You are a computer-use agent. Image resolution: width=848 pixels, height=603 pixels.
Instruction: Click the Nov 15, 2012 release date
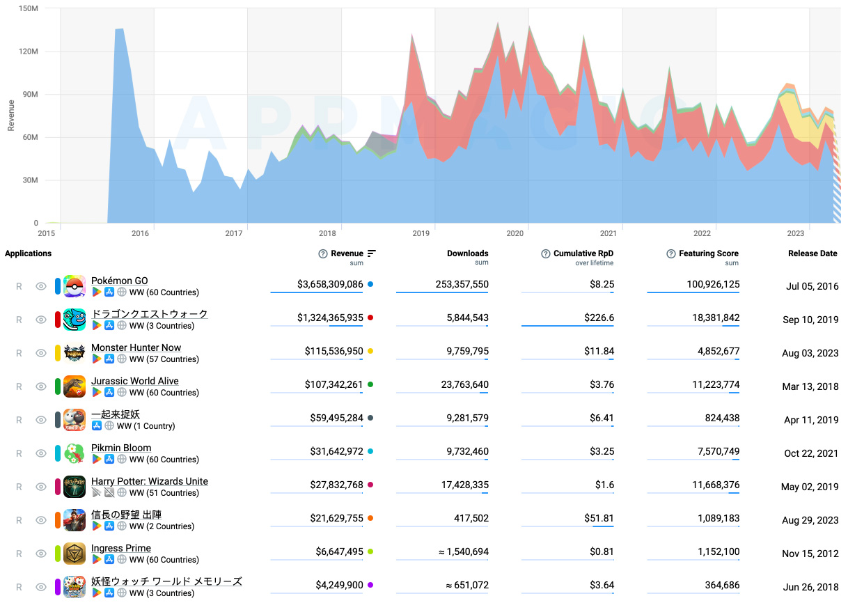pos(810,554)
